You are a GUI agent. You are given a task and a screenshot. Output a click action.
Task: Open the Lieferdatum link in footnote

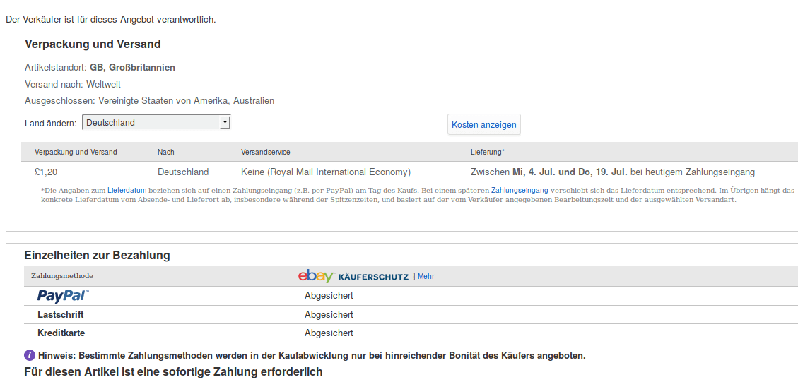pos(127,190)
